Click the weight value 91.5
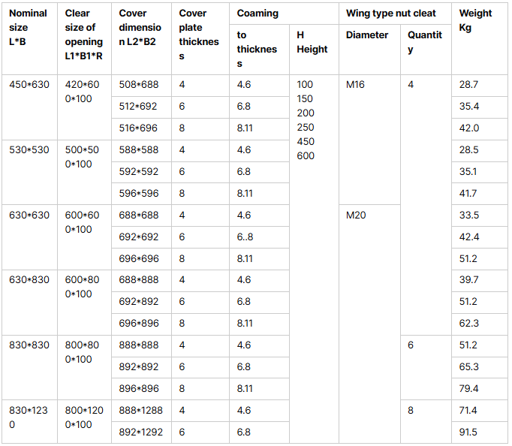Screen dimensions: 512x446 coord(468,432)
